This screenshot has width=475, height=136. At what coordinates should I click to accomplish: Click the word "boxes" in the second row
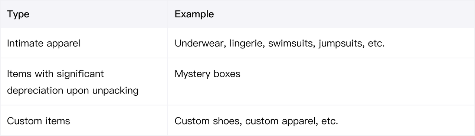coord(227,74)
